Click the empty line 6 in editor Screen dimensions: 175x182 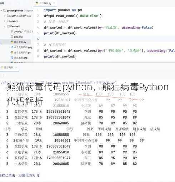[104, 39]
